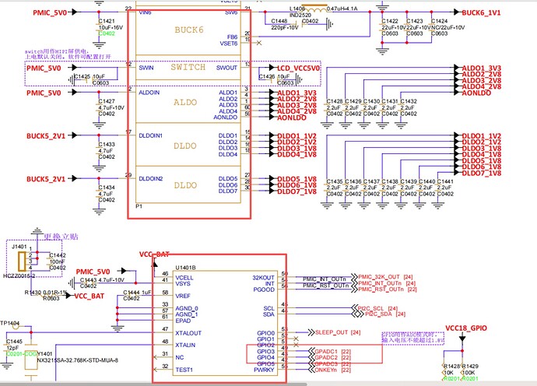
Task: Click the U1401B component designator
Action: (186, 268)
